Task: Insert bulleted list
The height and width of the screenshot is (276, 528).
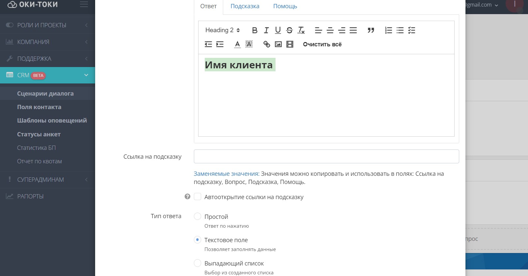Action: (400, 30)
